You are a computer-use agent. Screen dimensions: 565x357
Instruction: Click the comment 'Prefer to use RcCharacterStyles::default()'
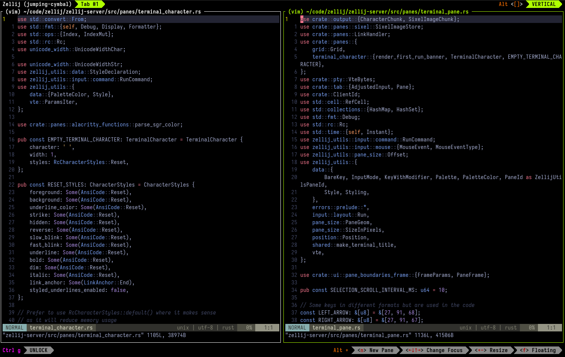[x=117, y=313]
